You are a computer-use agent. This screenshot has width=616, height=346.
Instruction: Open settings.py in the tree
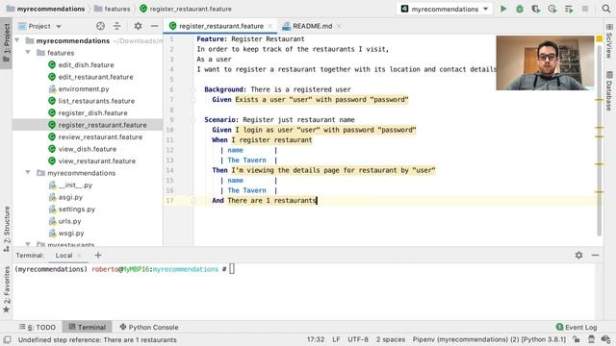click(77, 210)
